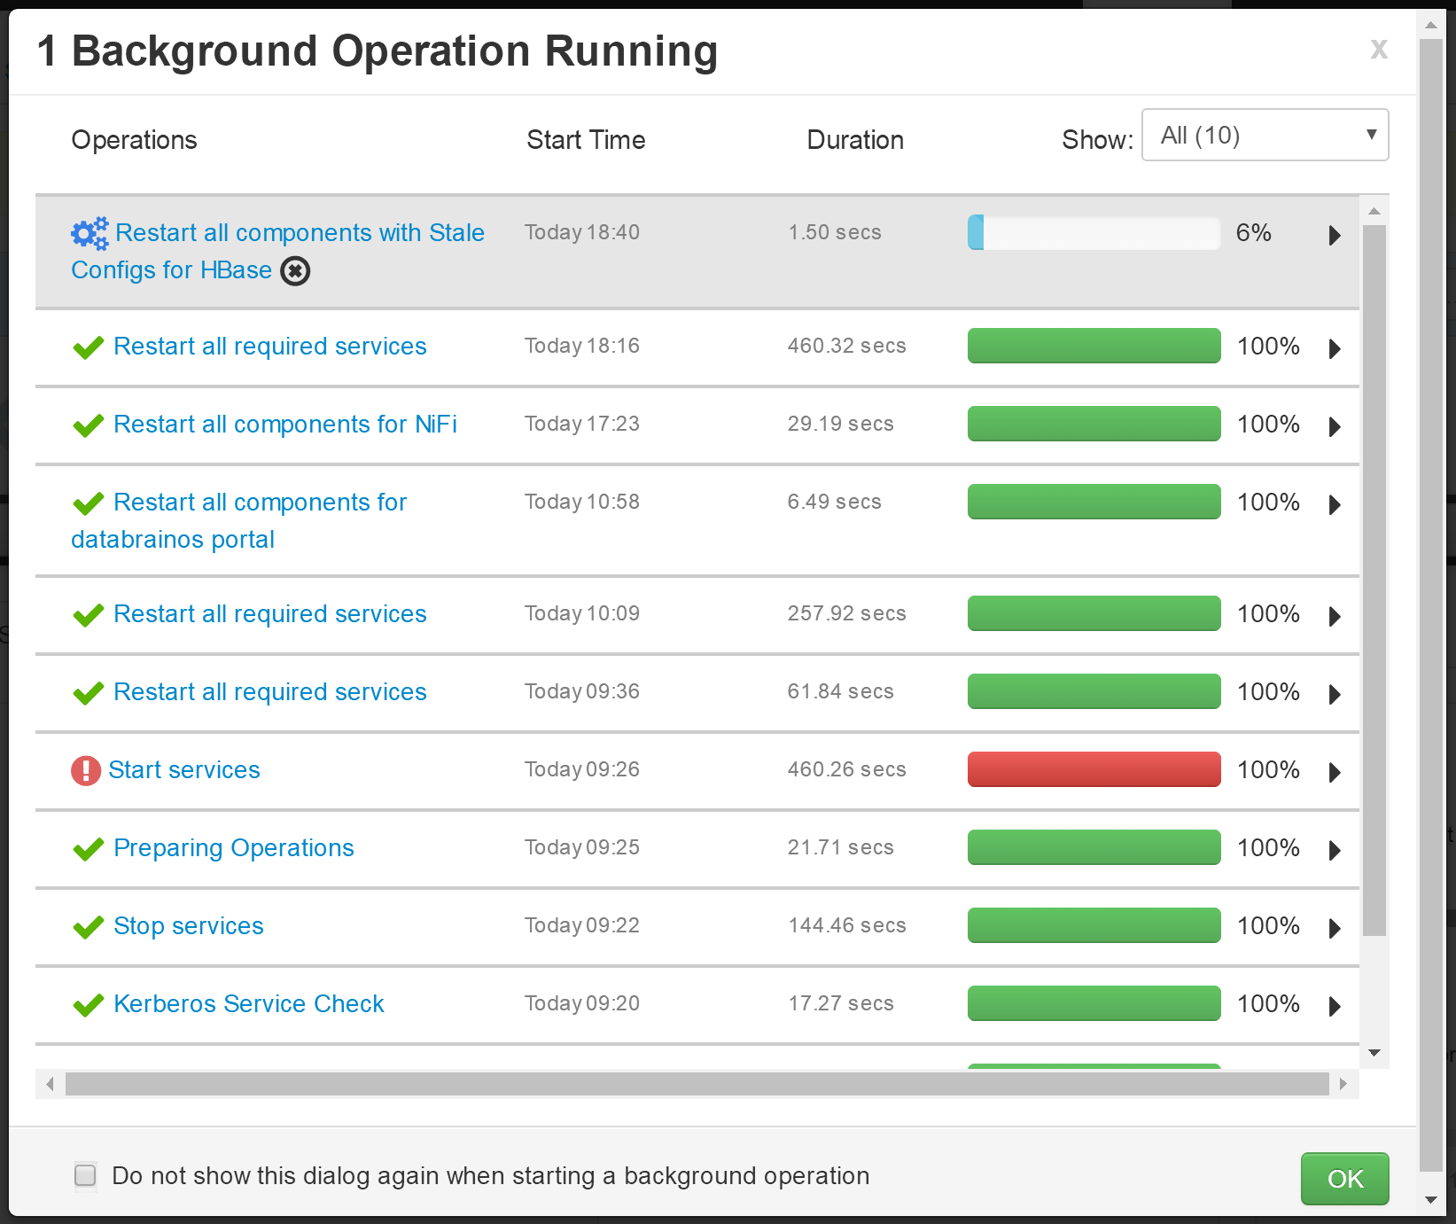This screenshot has height=1224, width=1456.
Task: Click checkmark icon for databrainos portal restart
Action: click(89, 503)
